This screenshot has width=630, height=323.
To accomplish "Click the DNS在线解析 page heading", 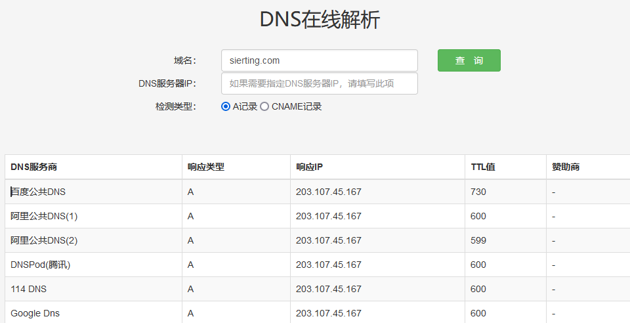I will [x=320, y=20].
